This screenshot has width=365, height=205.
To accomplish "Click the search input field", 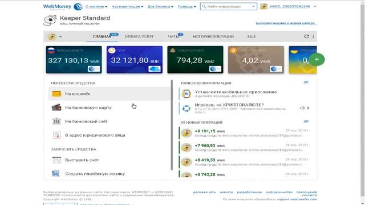I will (229, 6).
